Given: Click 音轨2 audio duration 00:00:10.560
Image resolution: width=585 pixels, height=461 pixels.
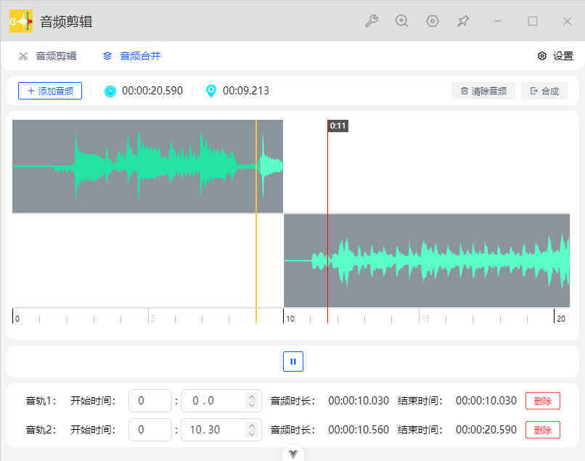Looking at the screenshot, I should 359,430.
